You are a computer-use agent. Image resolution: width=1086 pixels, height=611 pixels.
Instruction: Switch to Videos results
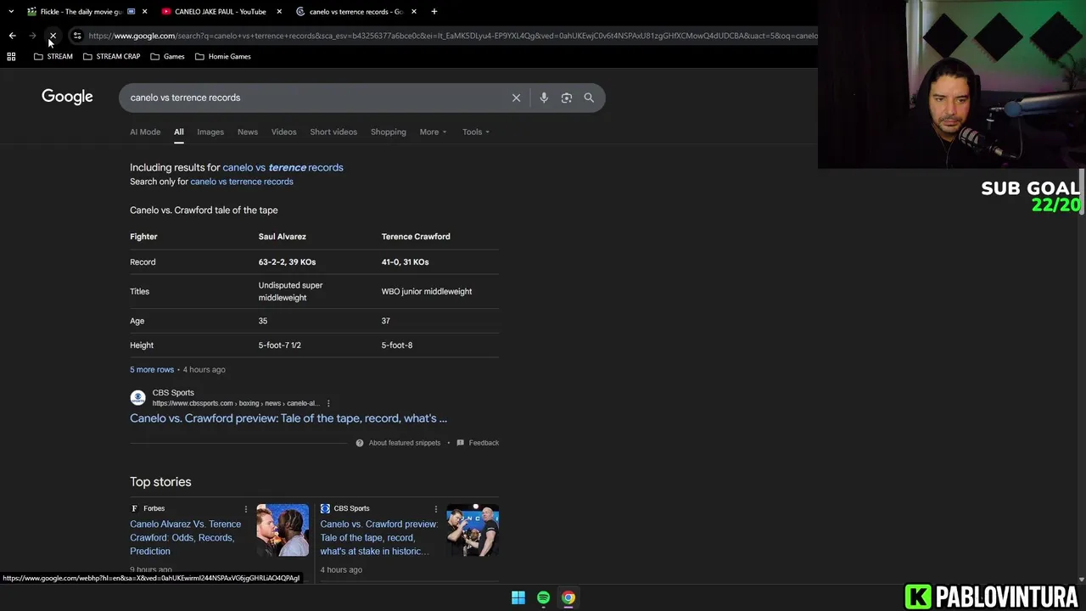[284, 132]
